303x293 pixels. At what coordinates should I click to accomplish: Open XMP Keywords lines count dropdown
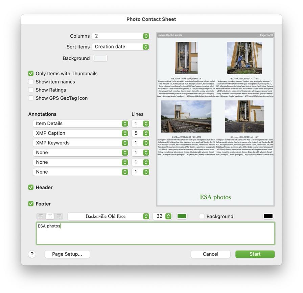point(140,143)
